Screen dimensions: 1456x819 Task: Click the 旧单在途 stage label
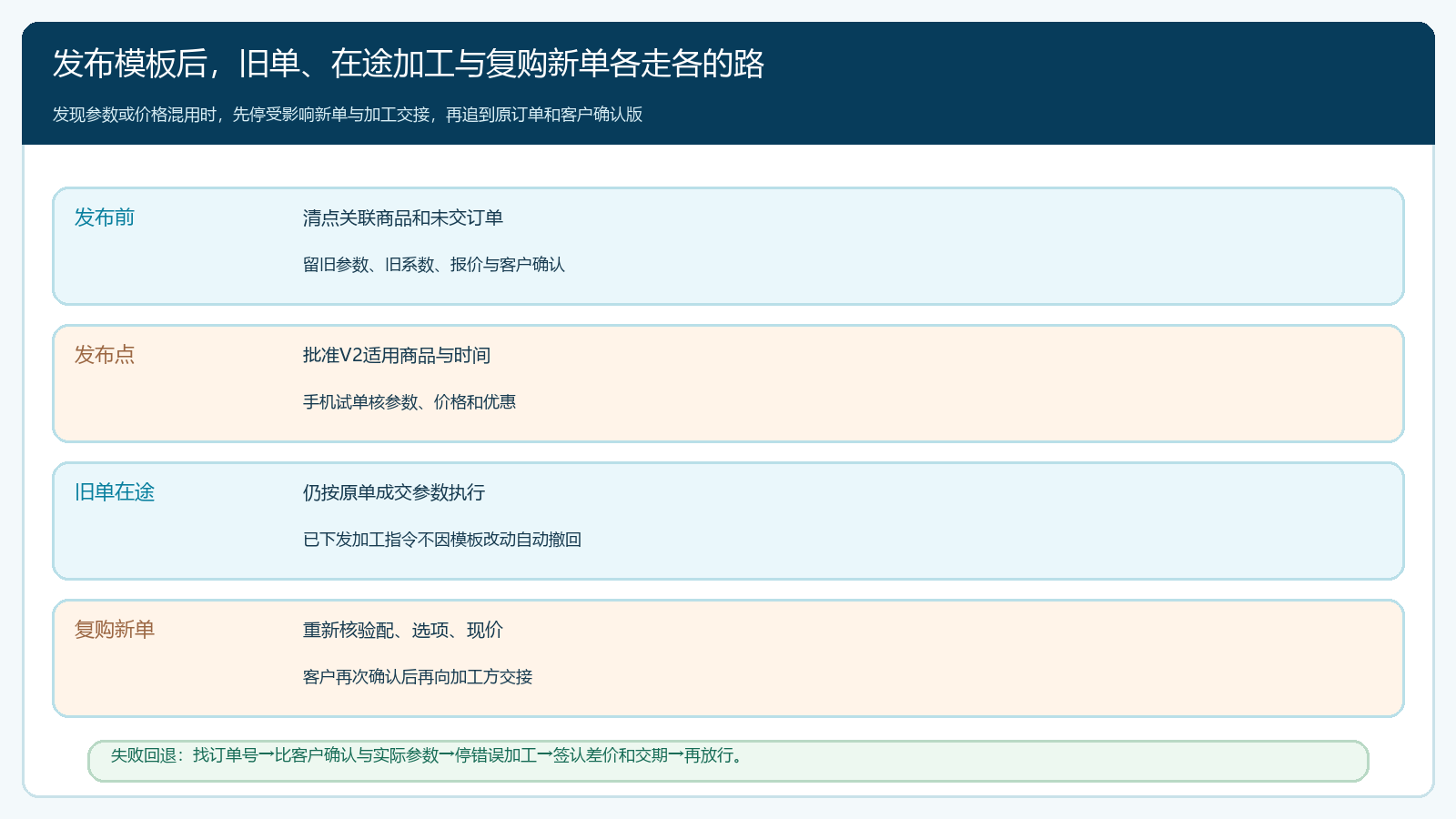tap(115, 492)
